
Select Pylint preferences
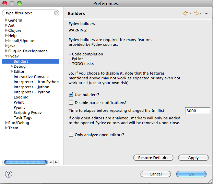pyautogui.click(x=19, y=102)
